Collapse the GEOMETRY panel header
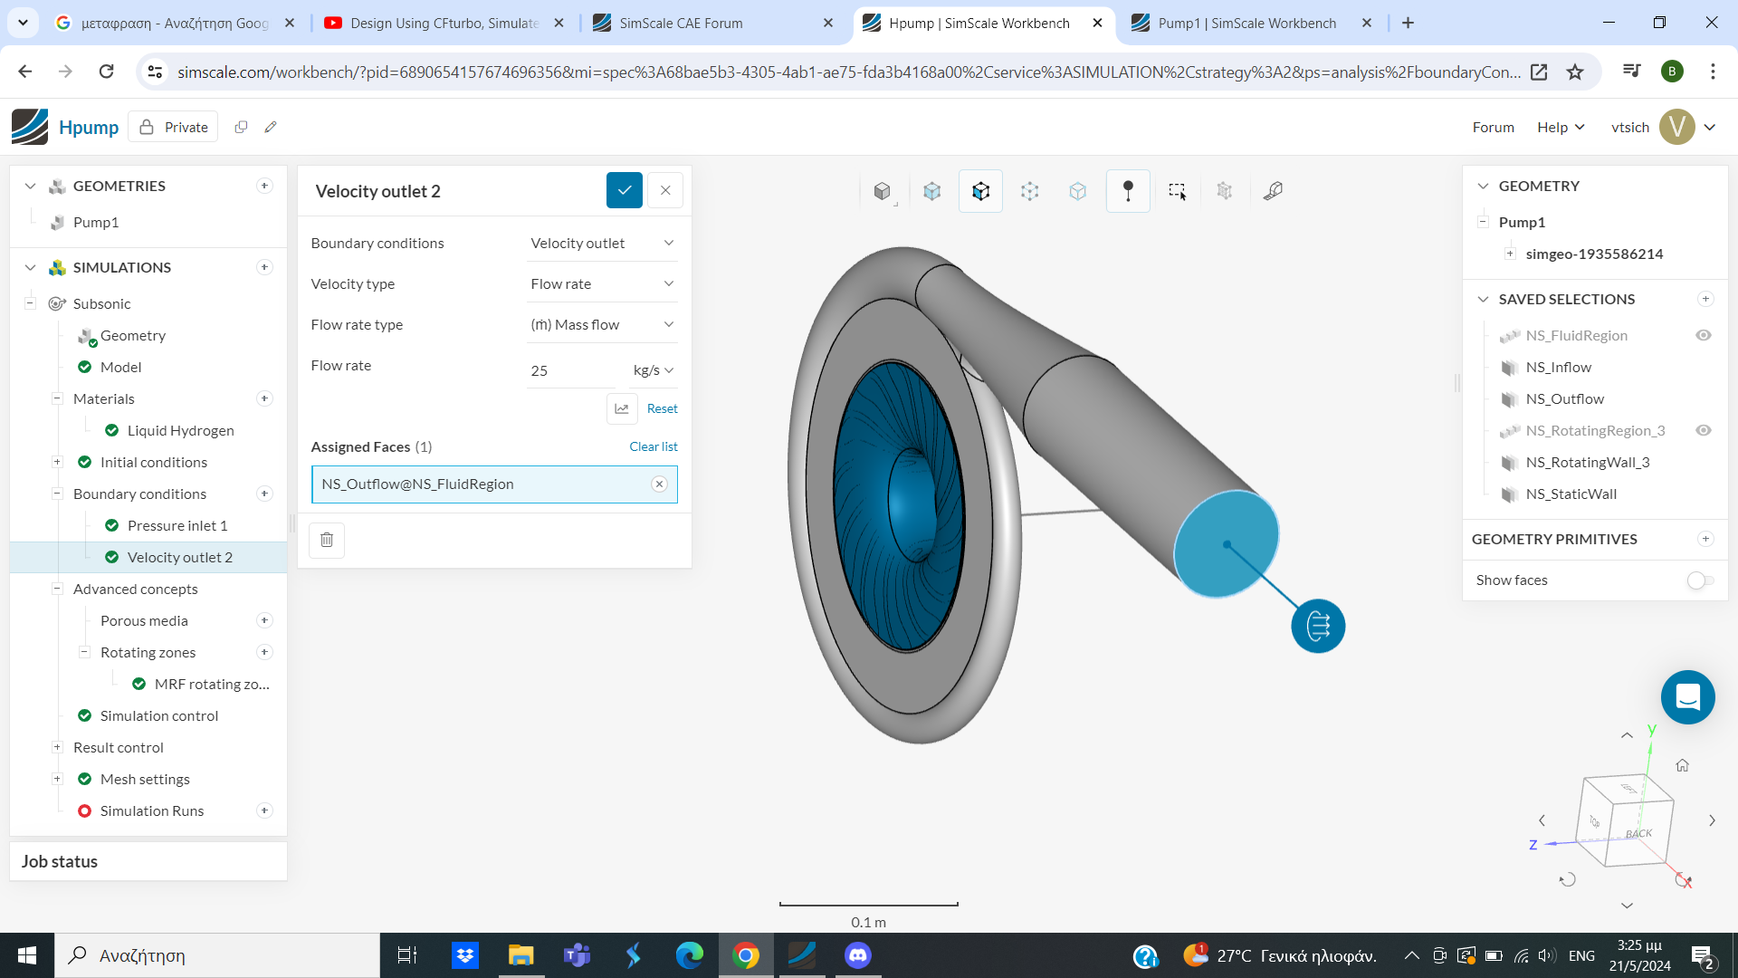 (x=1483, y=186)
